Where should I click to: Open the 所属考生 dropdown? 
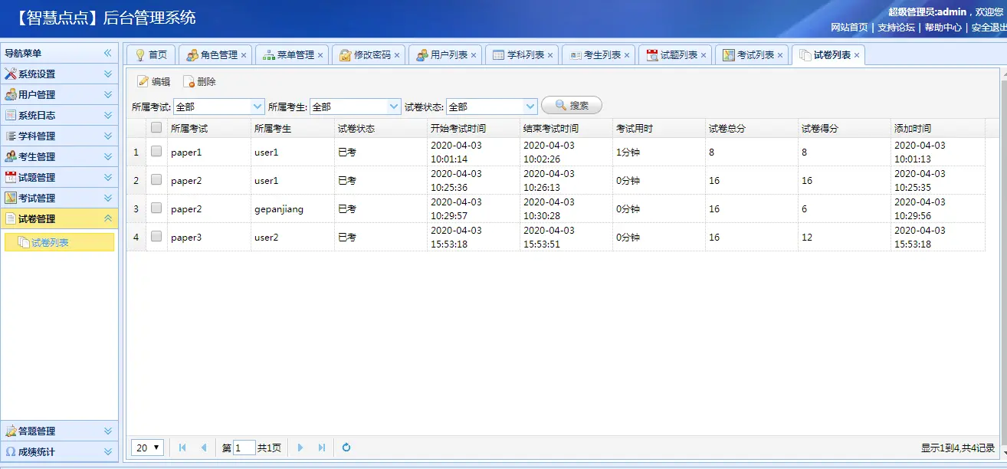coord(394,107)
